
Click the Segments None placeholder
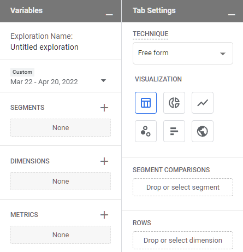[61, 128]
